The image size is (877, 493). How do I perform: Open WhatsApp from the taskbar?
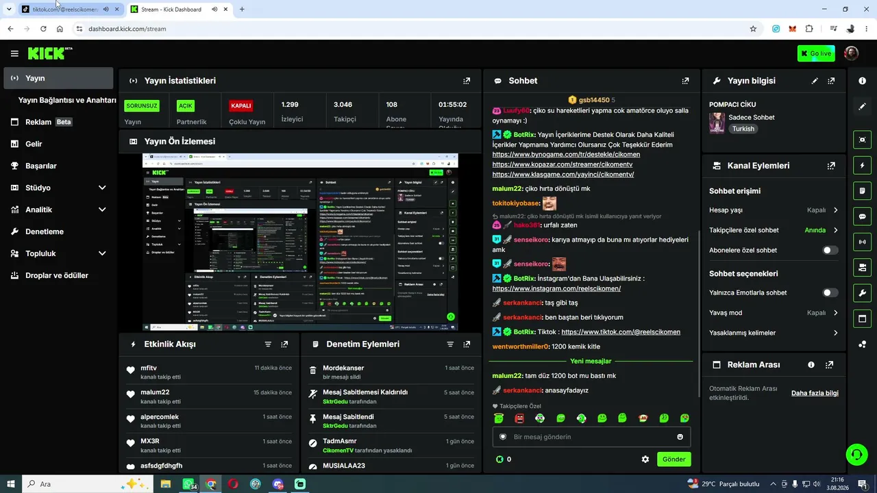coord(188,484)
